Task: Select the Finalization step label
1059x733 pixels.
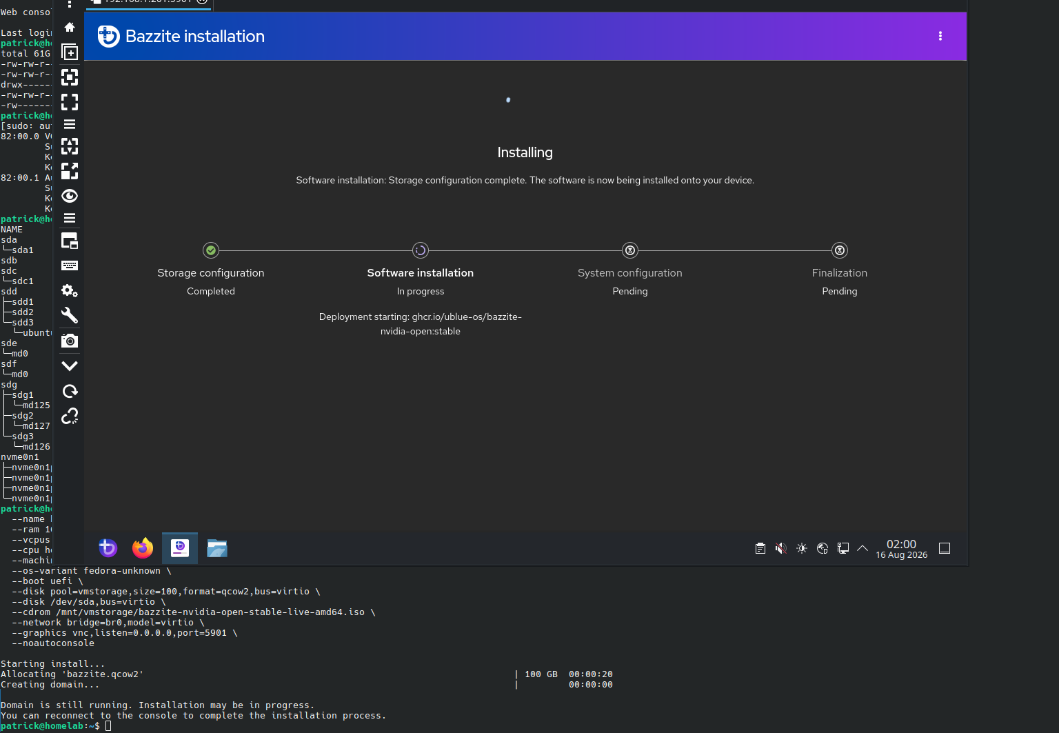Action: (x=840, y=273)
